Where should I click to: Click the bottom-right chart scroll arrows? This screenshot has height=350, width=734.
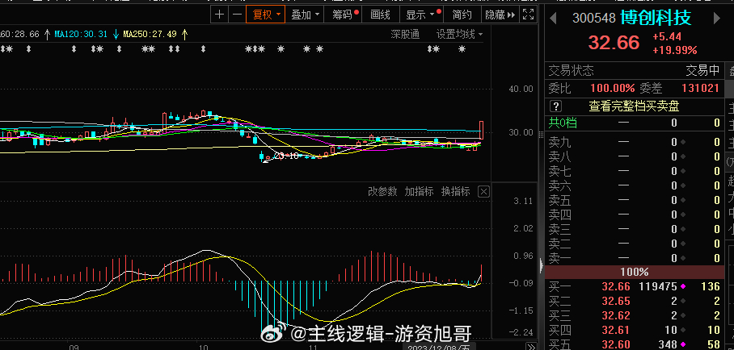pyautogui.click(x=531, y=346)
